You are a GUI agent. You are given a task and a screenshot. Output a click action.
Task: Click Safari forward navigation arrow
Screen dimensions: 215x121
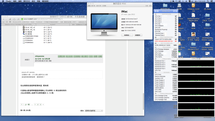[6, 19]
